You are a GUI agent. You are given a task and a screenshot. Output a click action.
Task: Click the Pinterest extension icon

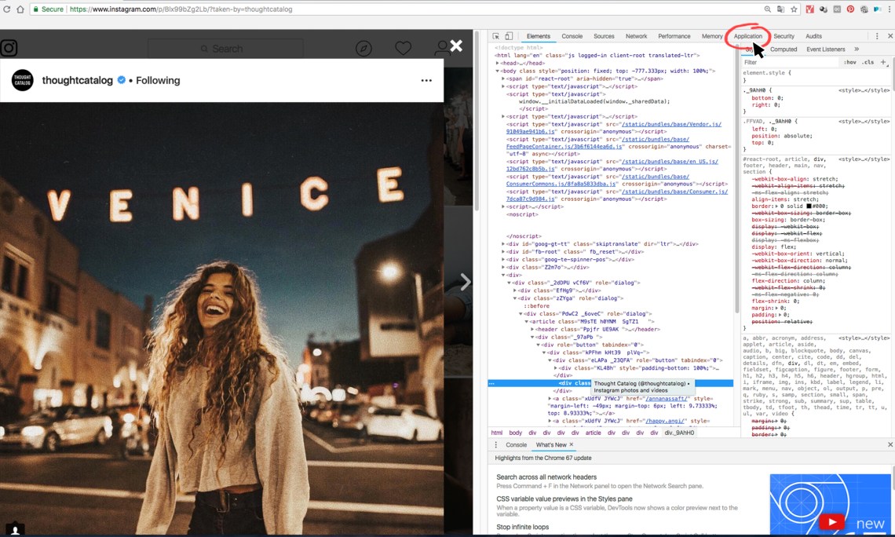850,9
